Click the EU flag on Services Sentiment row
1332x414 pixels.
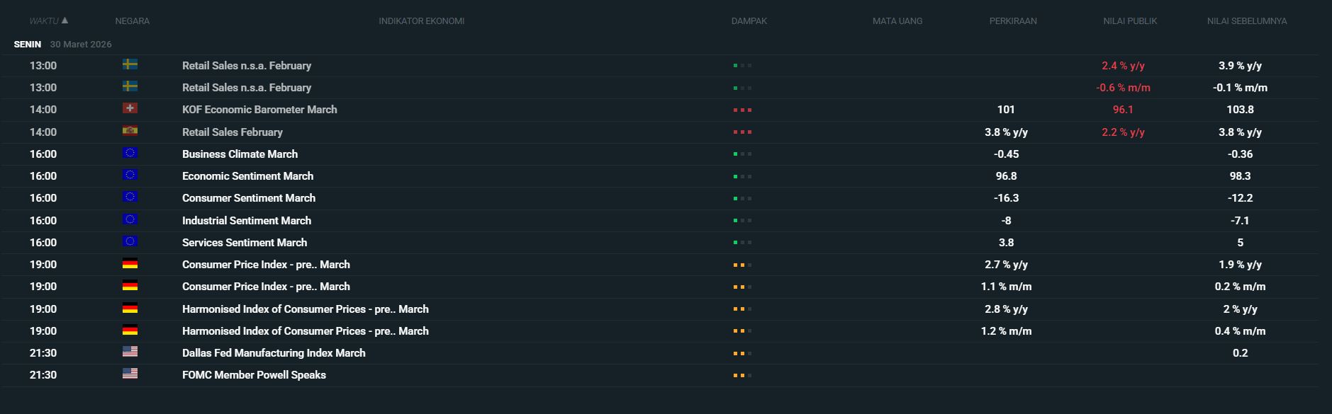tap(130, 241)
